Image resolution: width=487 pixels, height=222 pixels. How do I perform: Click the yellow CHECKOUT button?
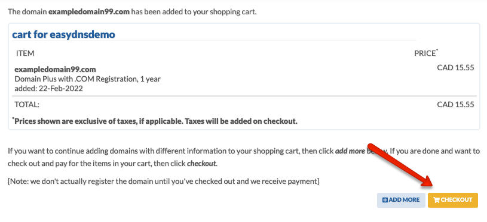[452, 200]
